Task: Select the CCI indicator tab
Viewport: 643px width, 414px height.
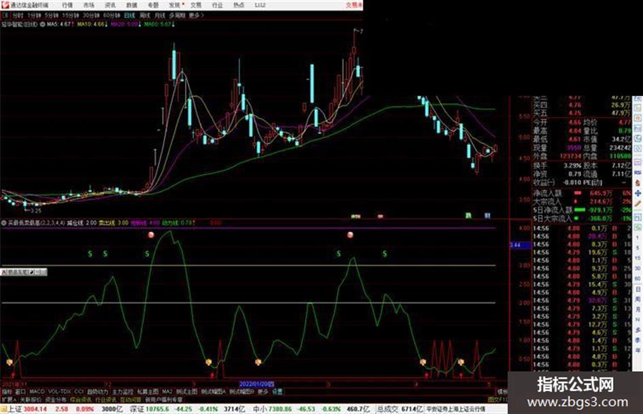Action: (79, 392)
